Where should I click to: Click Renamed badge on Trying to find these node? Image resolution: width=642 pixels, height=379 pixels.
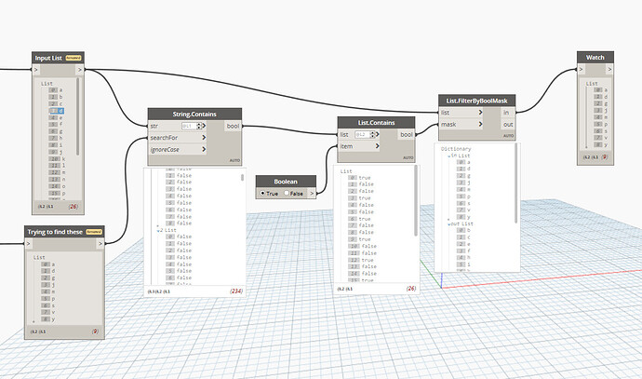(x=94, y=232)
